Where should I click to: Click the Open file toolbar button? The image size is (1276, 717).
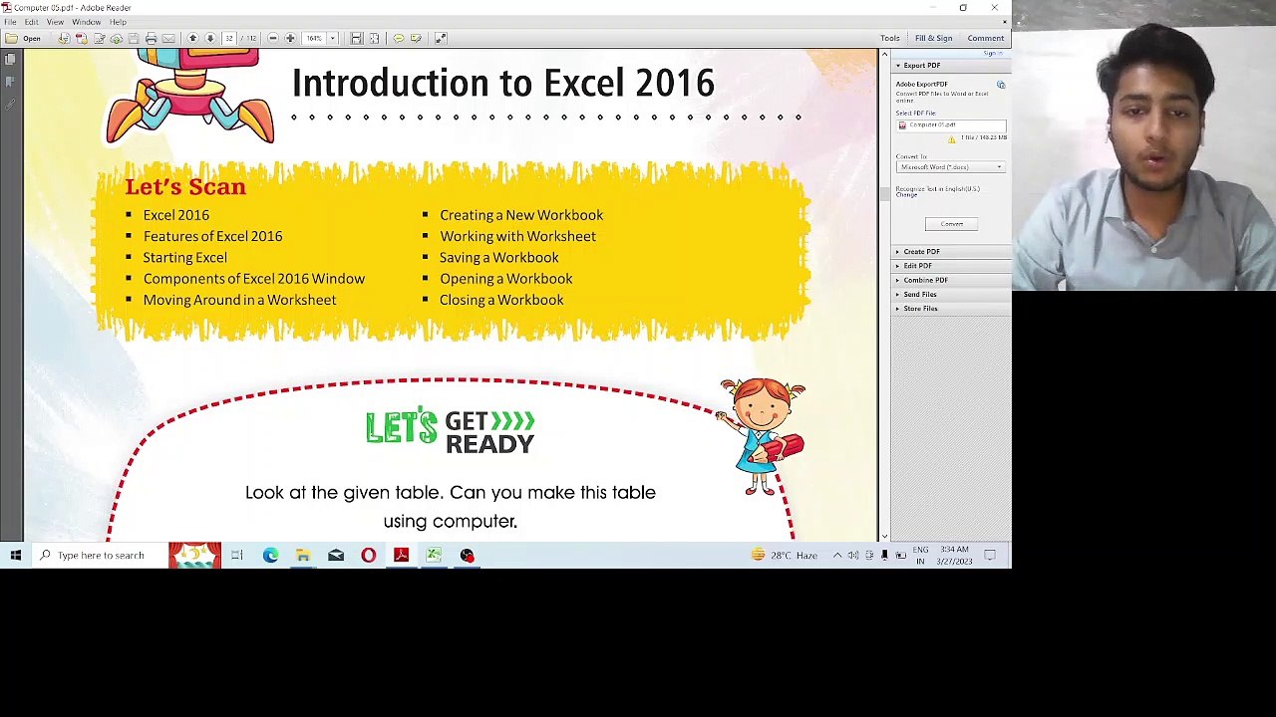click(x=23, y=38)
